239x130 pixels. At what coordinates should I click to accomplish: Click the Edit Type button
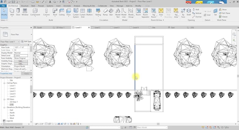[x=26, y=42]
